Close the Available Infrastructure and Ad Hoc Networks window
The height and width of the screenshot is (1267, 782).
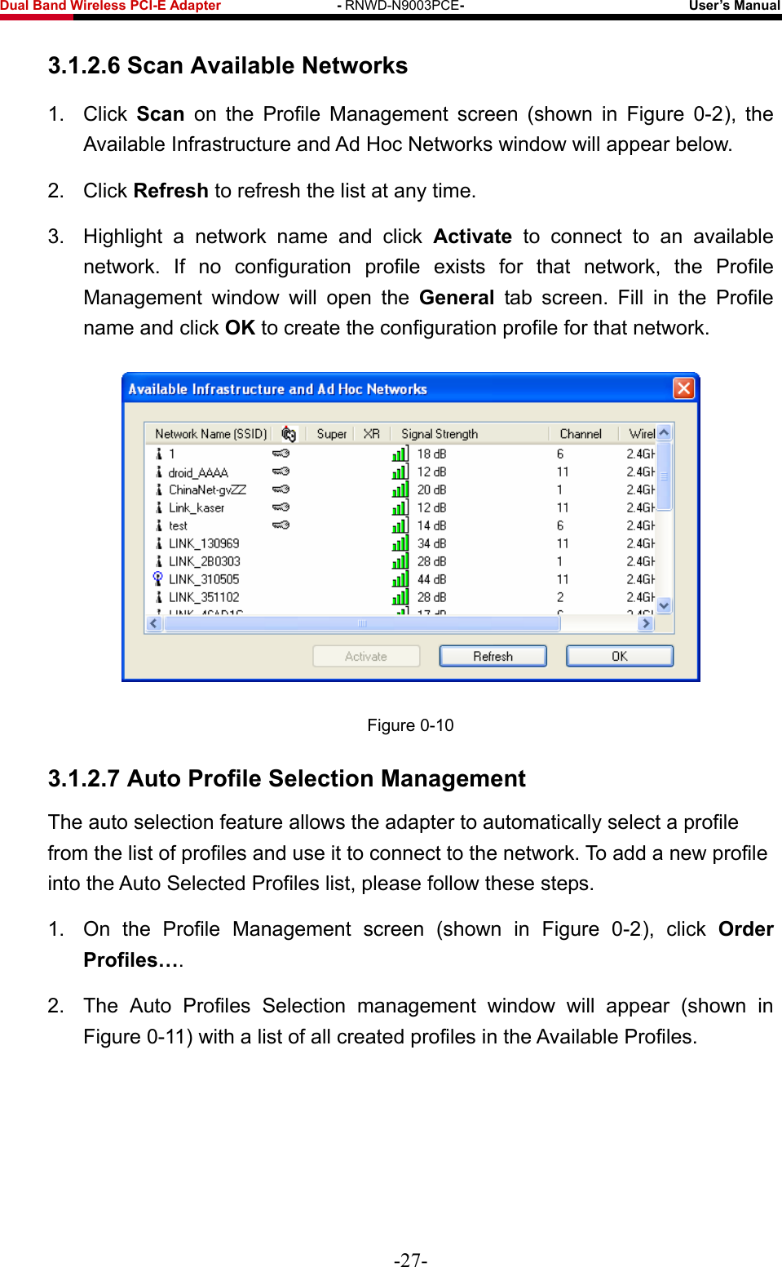click(x=683, y=388)
